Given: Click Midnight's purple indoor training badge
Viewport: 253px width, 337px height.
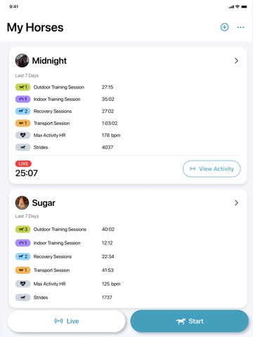Looking at the screenshot, I should pos(22,99).
